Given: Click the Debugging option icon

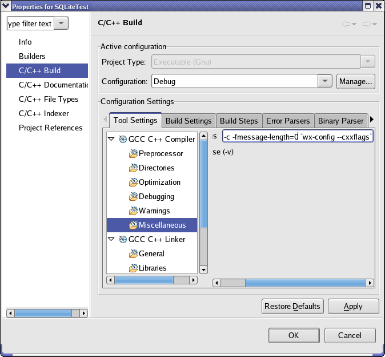Looking at the screenshot, I should [133, 196].
